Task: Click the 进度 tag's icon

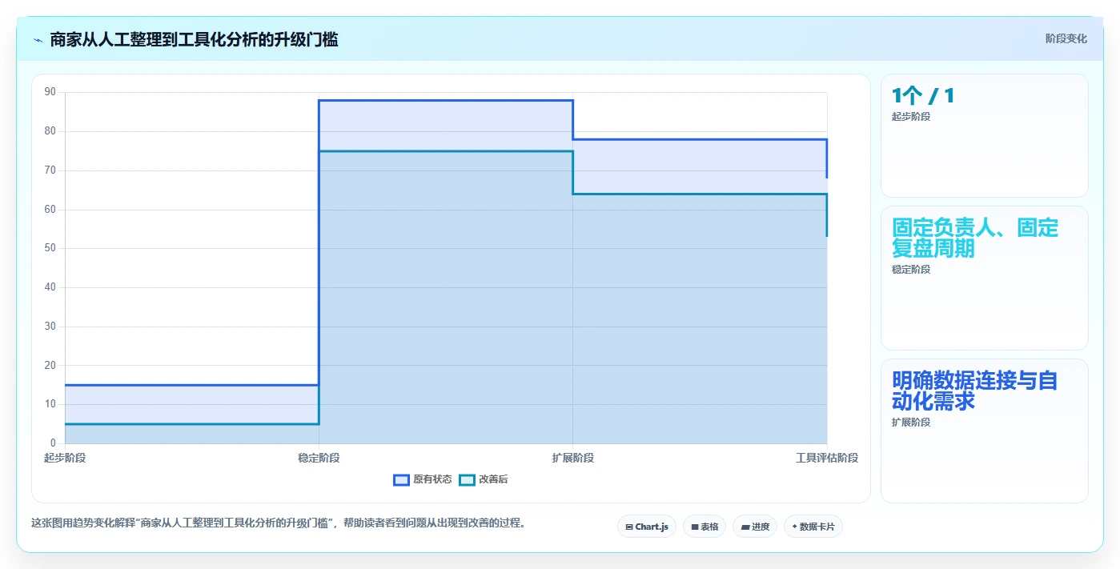Action: [745, 527]
